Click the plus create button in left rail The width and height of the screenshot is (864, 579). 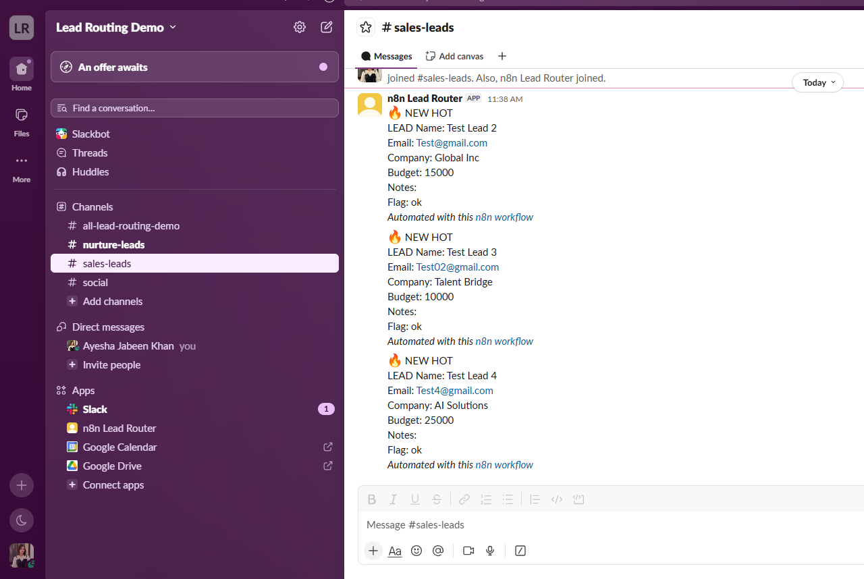point(22,485)
